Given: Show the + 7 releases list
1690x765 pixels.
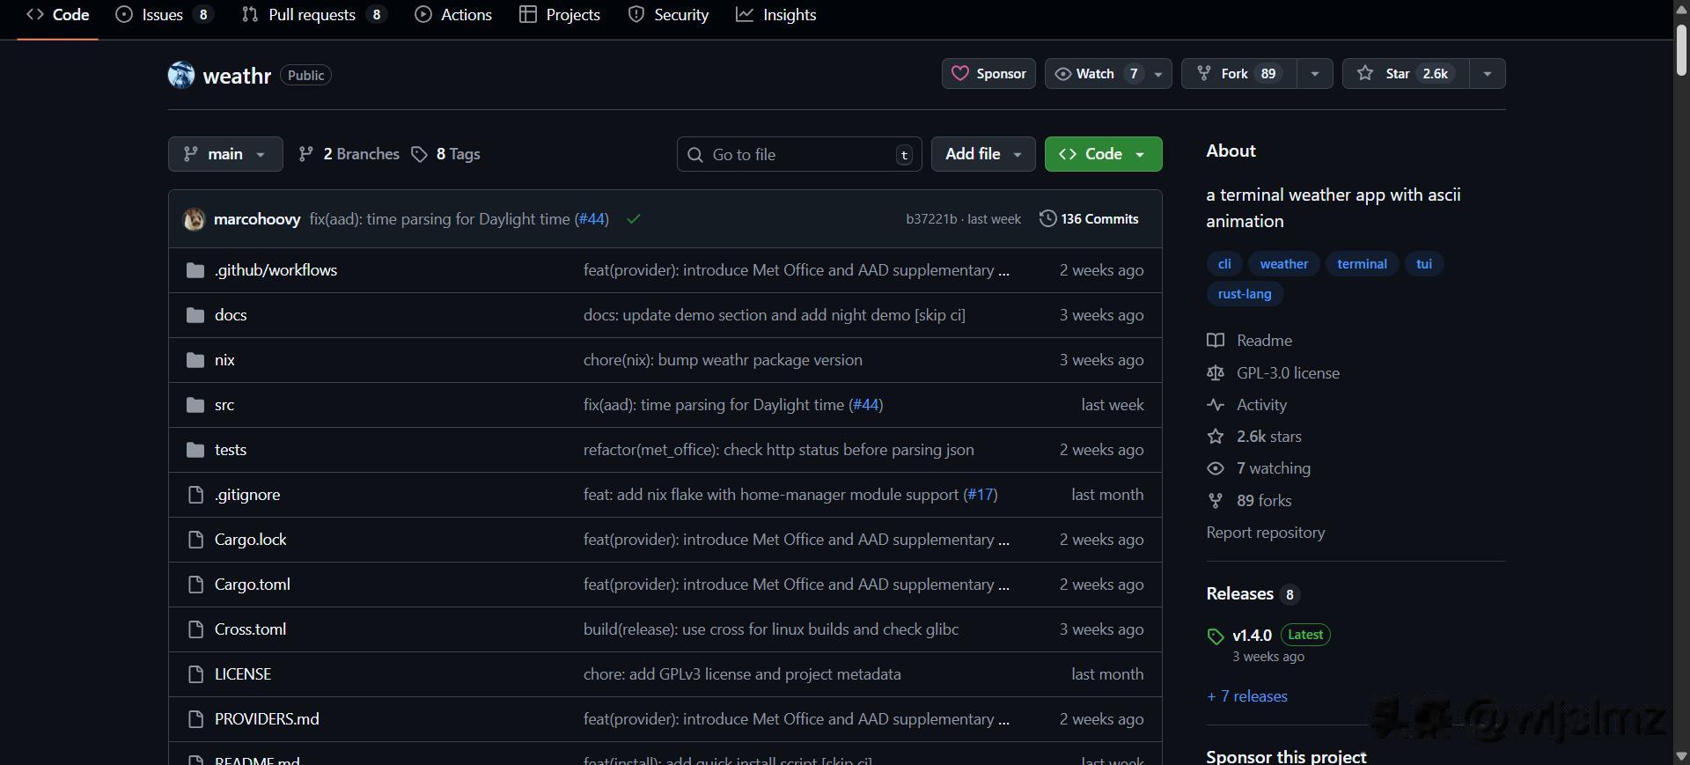Looking at the screenshot, I should tap(1247, 696).
